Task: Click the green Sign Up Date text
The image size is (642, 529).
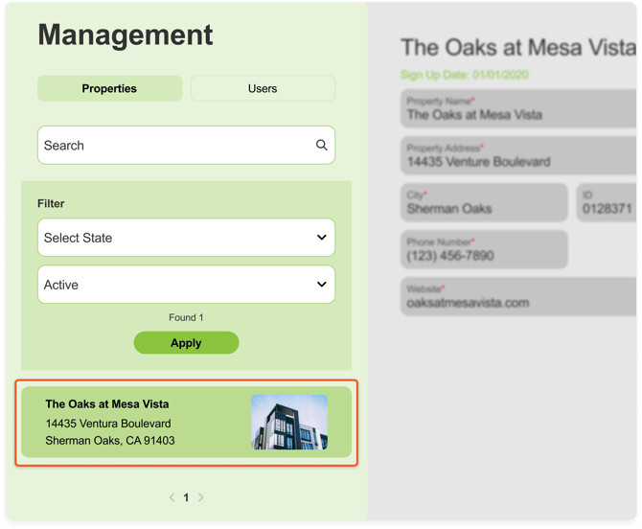Action: (x=464, y=75)
